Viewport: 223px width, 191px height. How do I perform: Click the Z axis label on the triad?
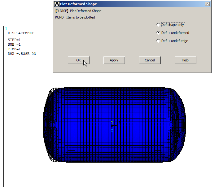[112, 131]
